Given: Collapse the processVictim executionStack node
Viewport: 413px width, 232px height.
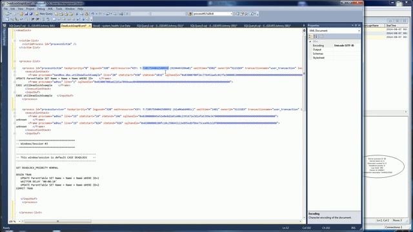Looking at the screenshot, I should click(15, 72).
